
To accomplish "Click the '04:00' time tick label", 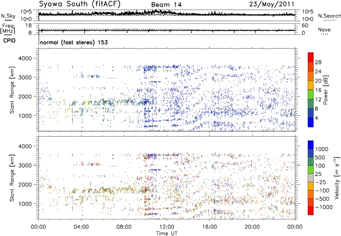I will click(81, 227).
